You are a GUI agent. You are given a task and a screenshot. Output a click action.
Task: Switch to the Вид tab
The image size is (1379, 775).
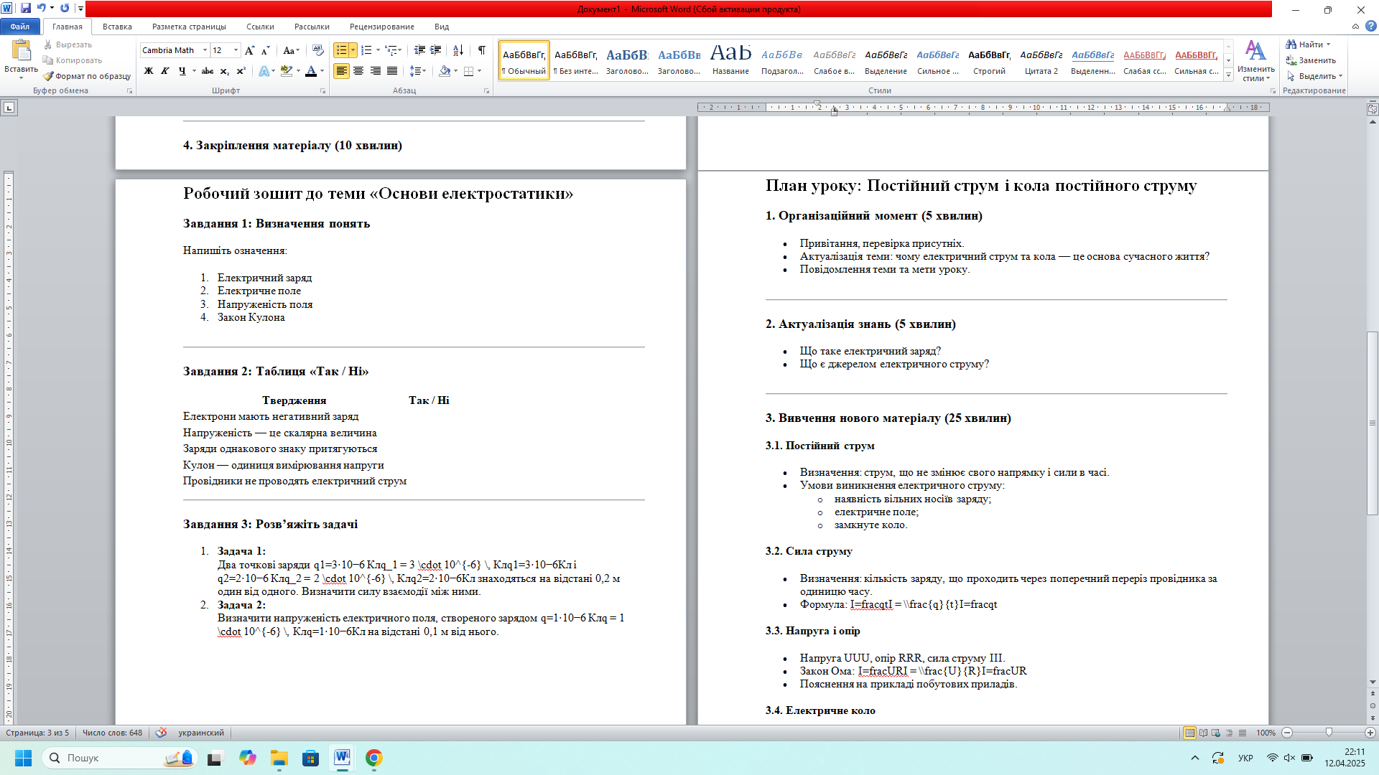(442, 27)
